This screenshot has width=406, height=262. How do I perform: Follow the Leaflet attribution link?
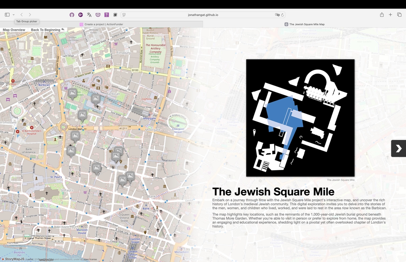tap(29, 259)
